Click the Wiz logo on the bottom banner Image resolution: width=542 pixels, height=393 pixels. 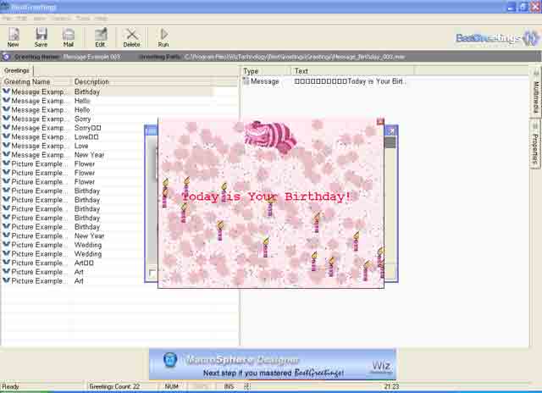click(381, 366)
